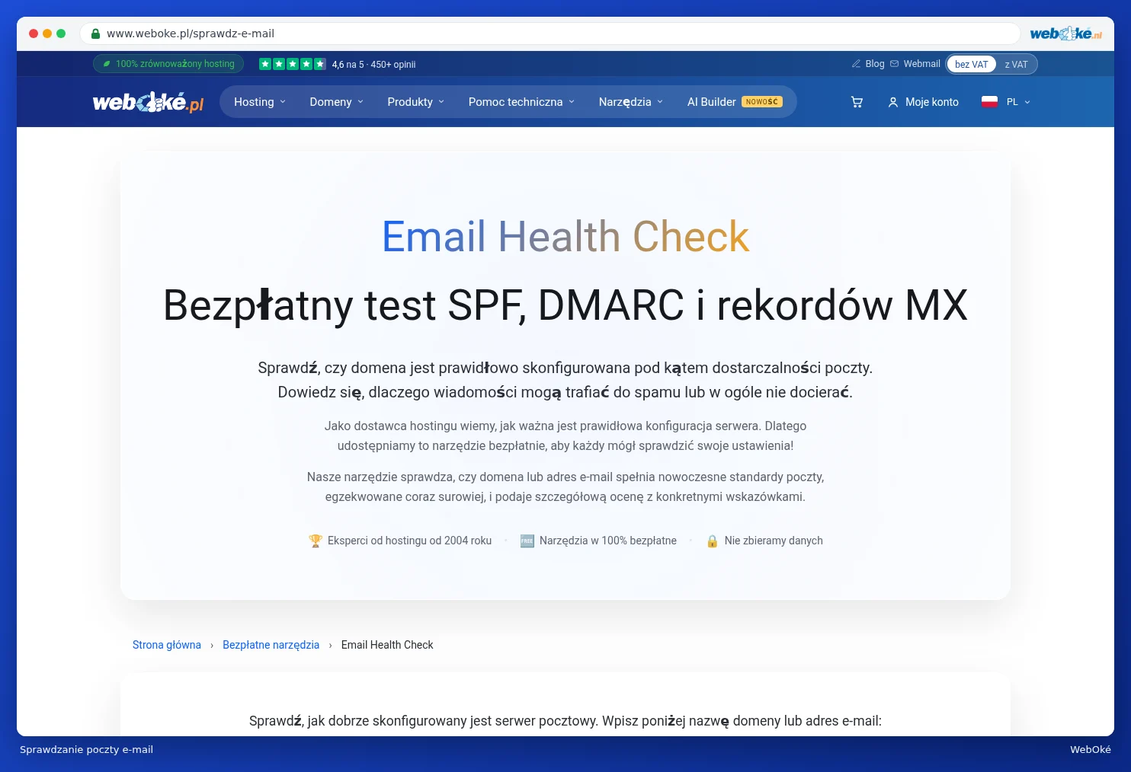Open Webmail link in top bar
This screenshot has width=1131, height=772.
click(x=922, y=64)
